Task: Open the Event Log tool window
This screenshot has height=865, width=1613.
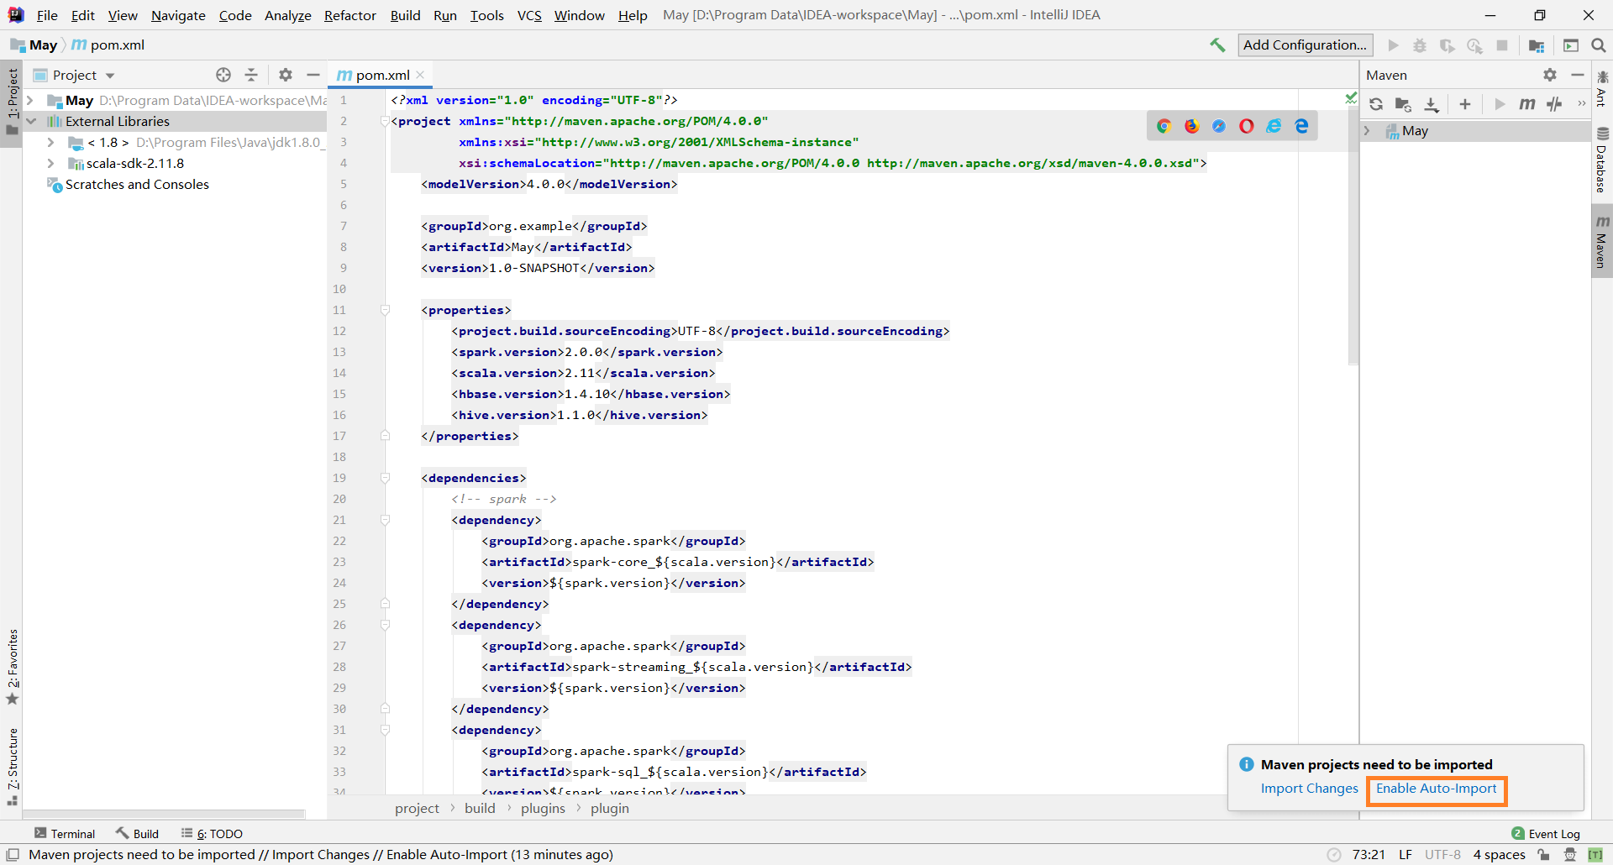Action: [1546, 834]
